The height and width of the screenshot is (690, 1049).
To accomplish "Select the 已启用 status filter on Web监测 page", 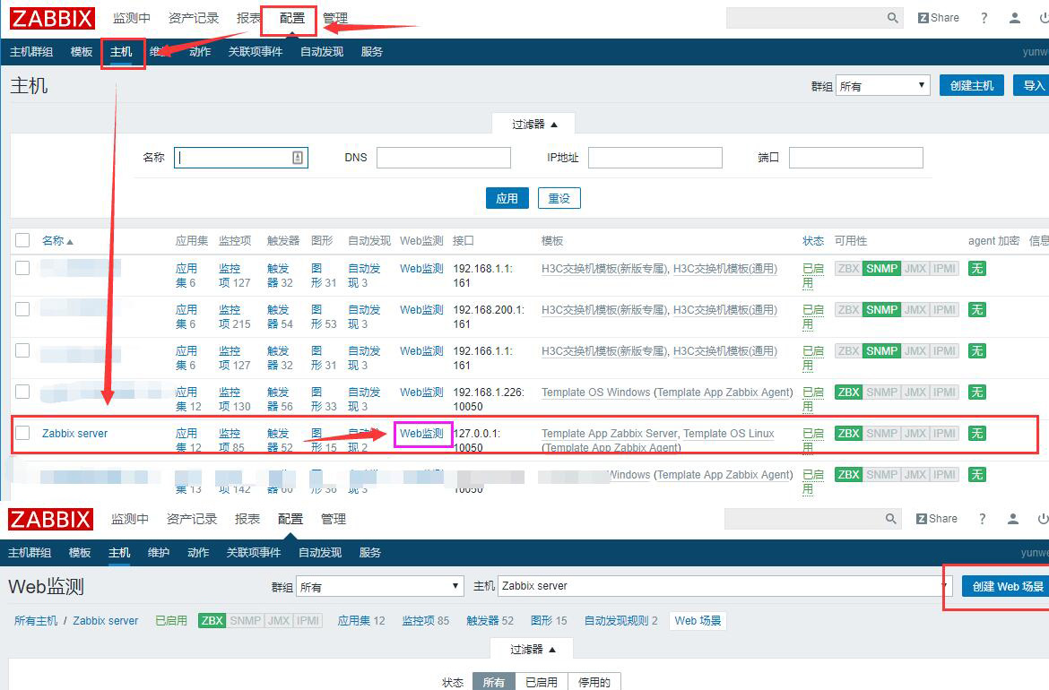I will click(x=542, y=682).
